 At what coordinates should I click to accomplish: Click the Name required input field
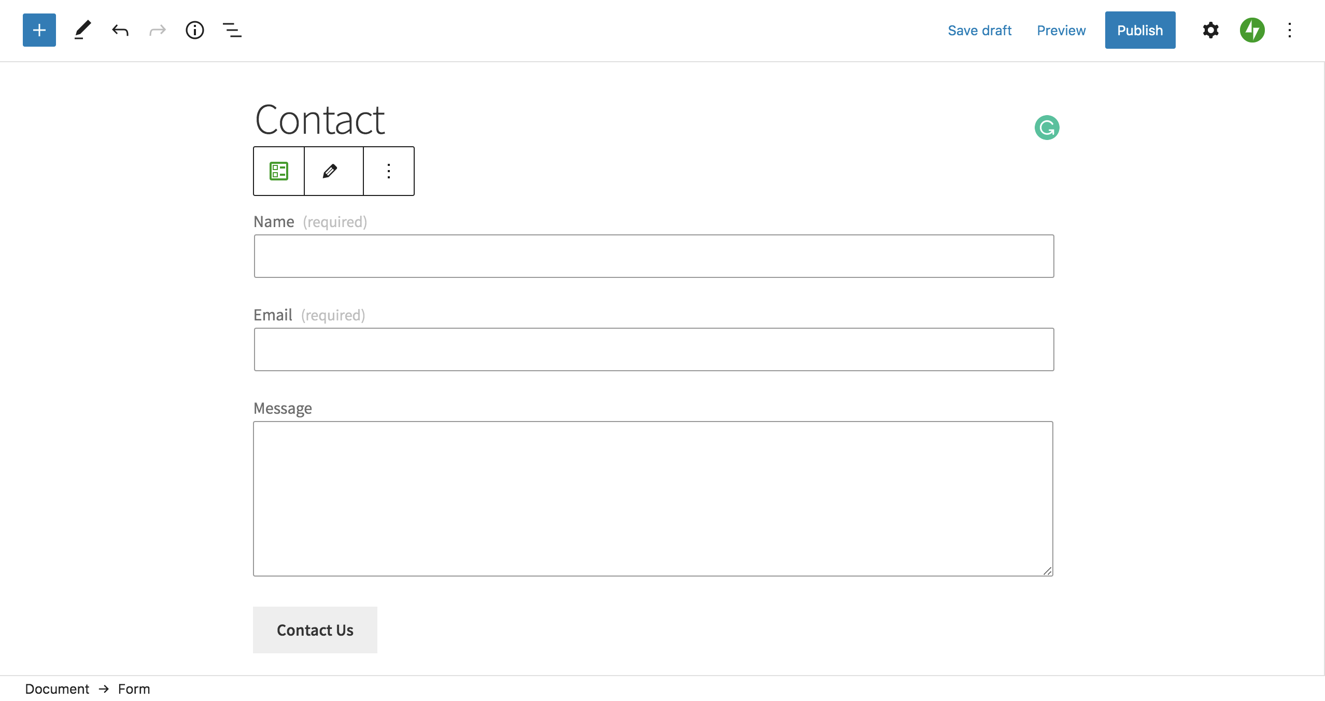coord(653,256)
